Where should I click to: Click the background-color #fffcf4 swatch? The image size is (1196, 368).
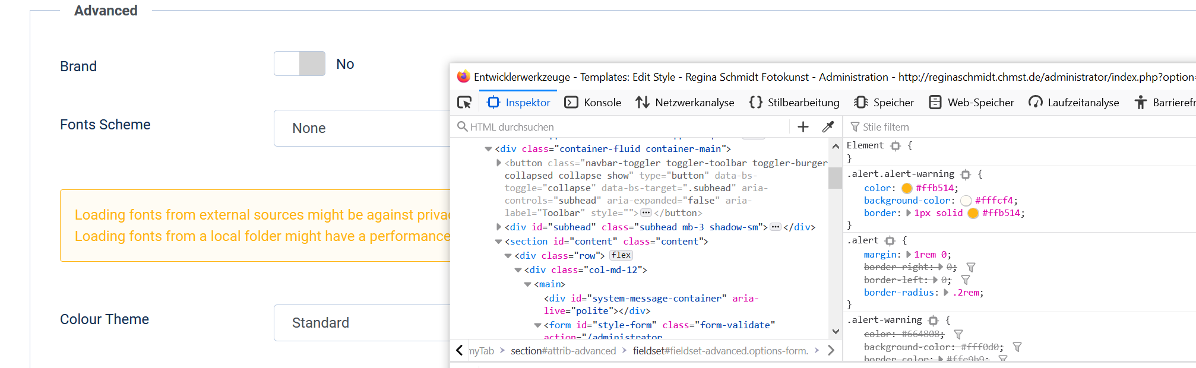pos(966,201)
